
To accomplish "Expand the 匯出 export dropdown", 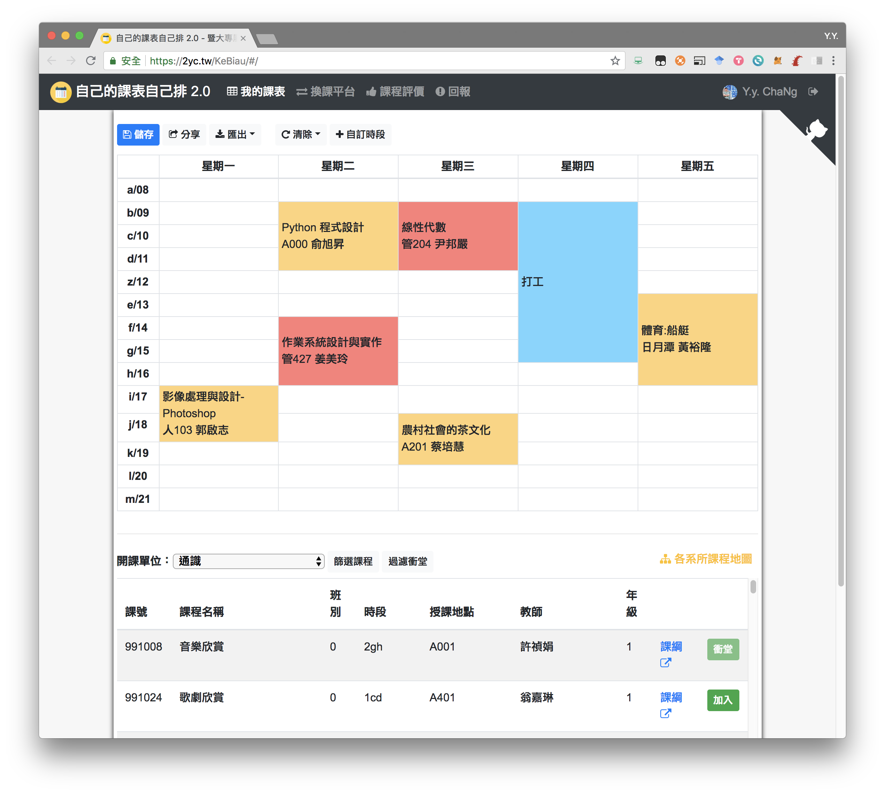I will click(235, 134).
